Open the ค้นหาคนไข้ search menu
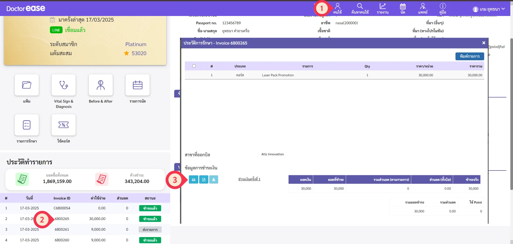 pyautogui.click(x=360, y=9)
